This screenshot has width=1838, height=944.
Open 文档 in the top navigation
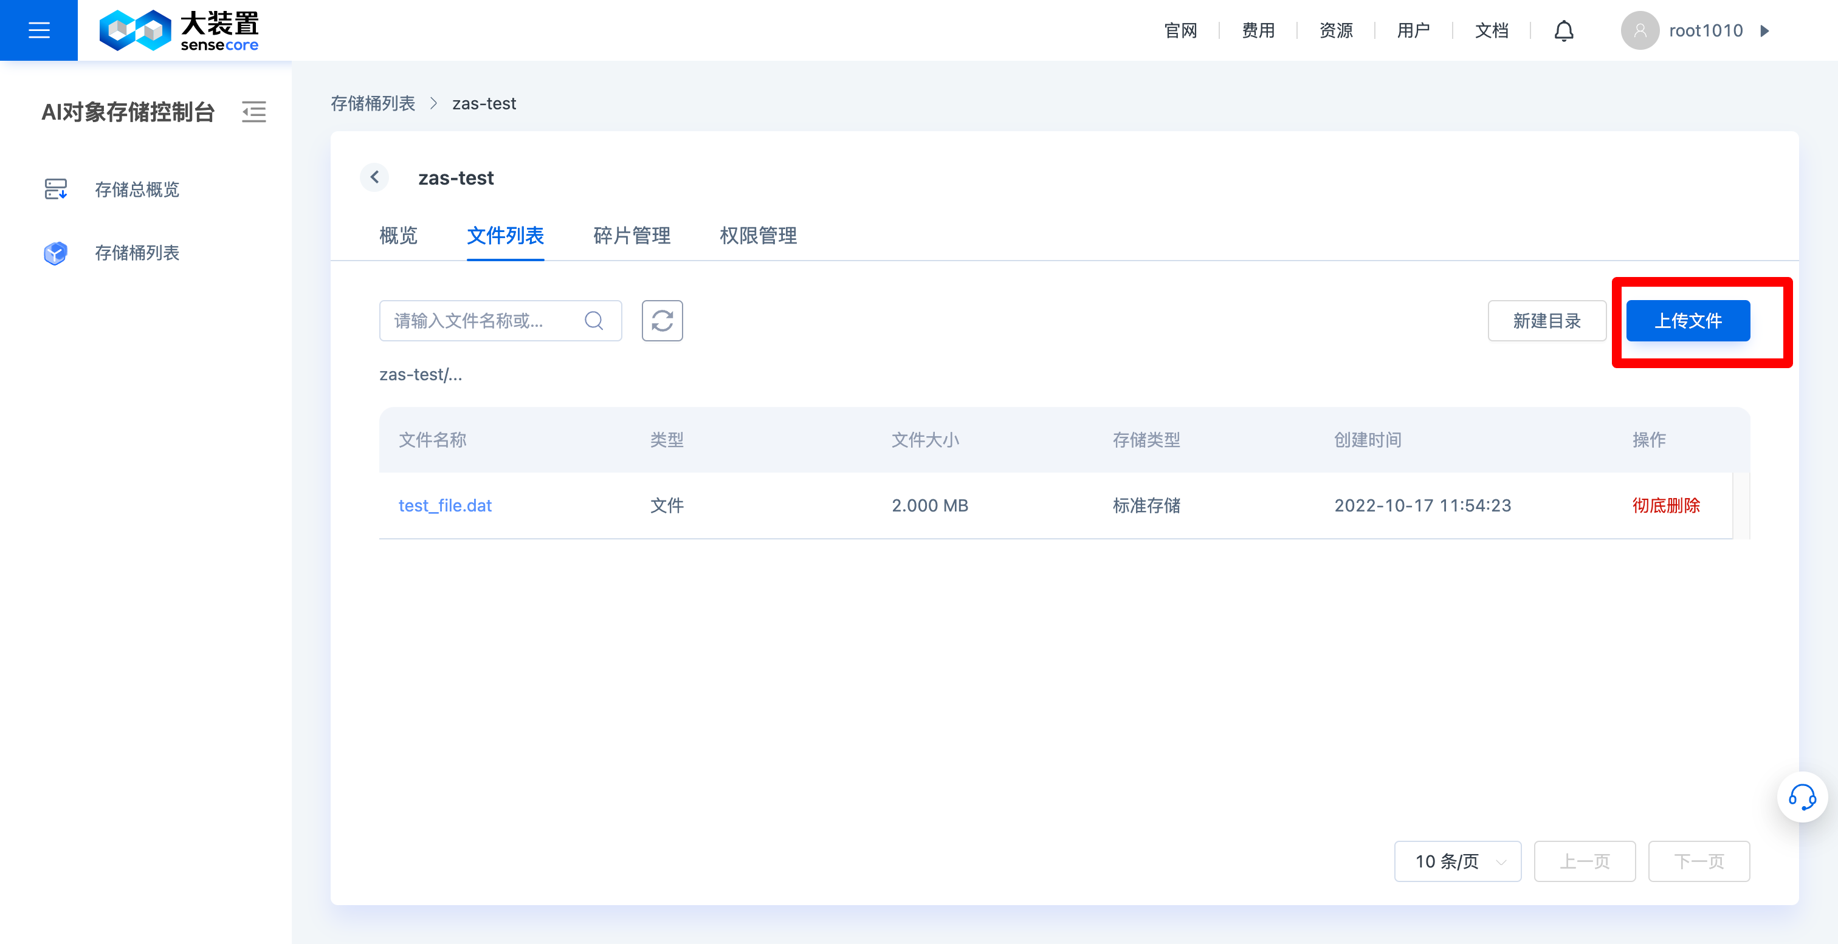click(1491, 30)
